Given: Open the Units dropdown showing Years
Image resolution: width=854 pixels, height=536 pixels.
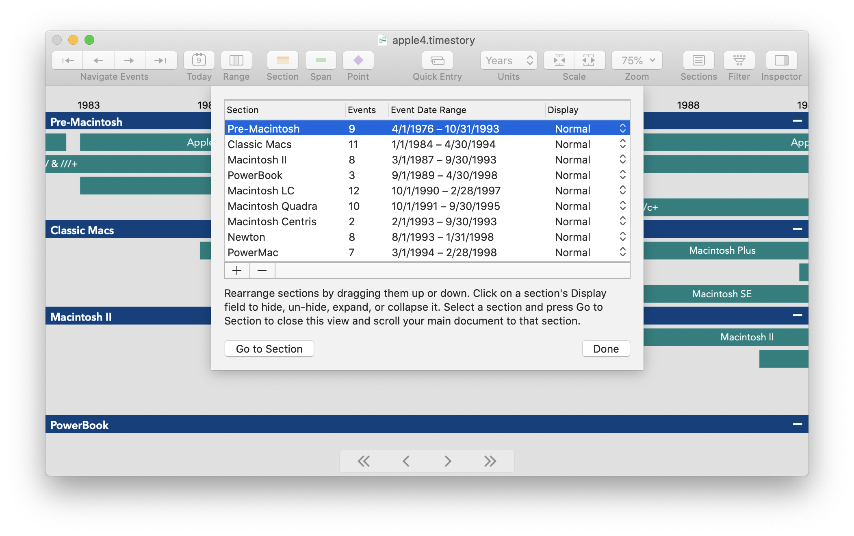Looking at the screenshot, I should tap(508, 60).
